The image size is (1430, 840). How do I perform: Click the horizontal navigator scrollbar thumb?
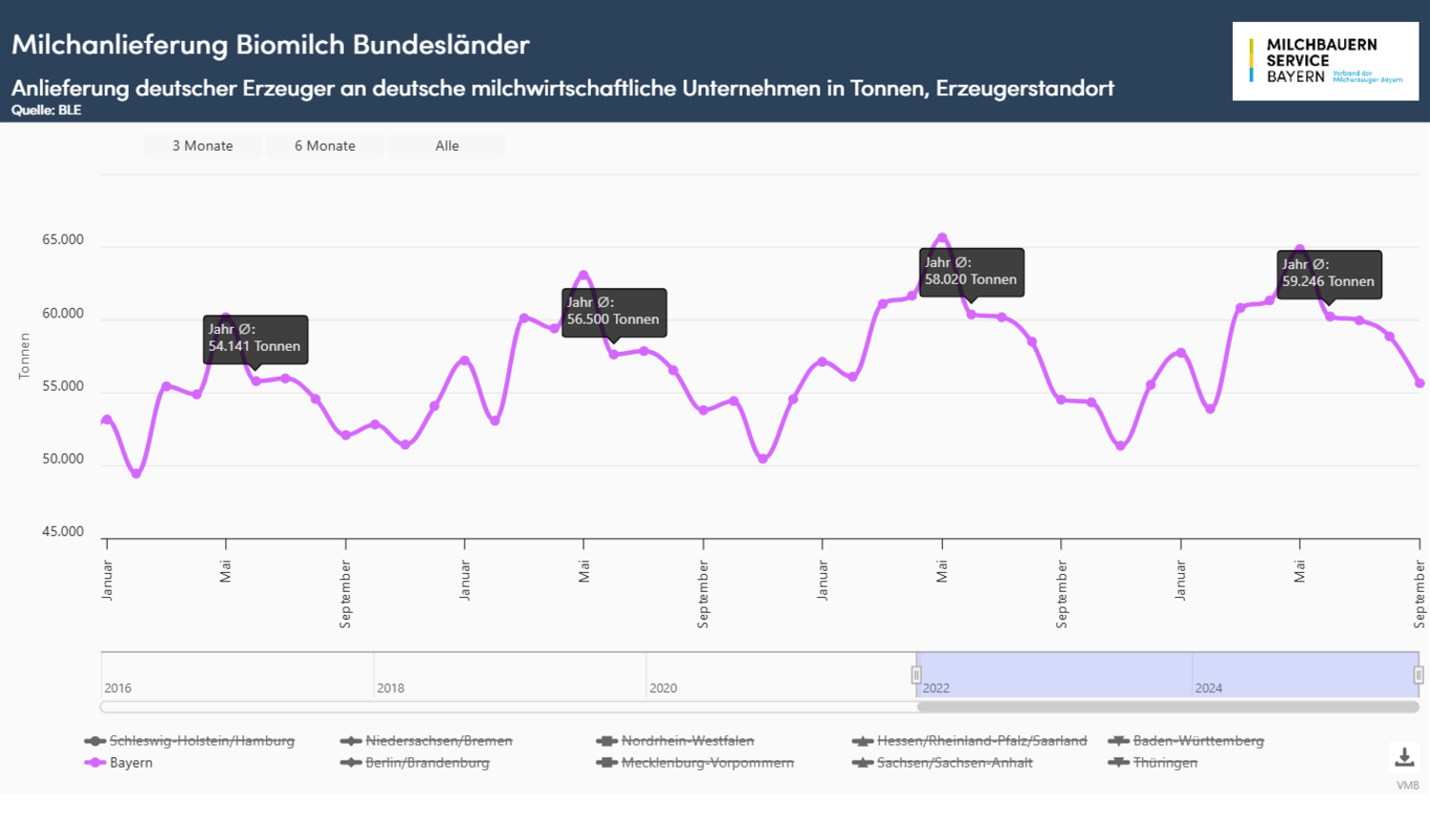point(1167,707)
